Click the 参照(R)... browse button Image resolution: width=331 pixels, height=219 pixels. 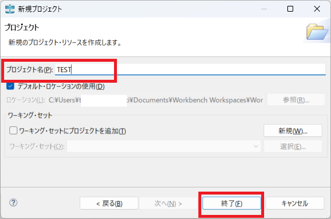point(296,100)
